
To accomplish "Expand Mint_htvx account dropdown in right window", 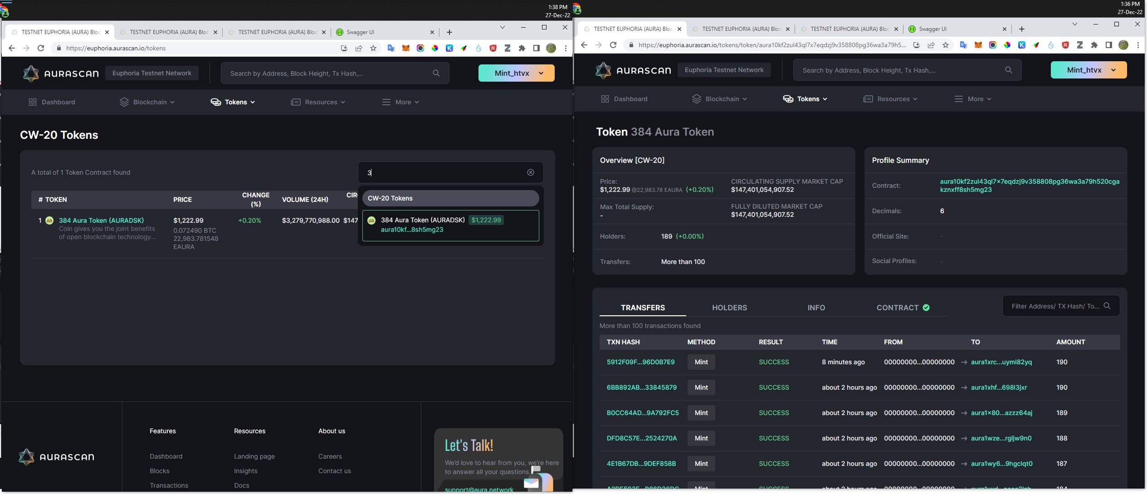I will (1089, 70).
